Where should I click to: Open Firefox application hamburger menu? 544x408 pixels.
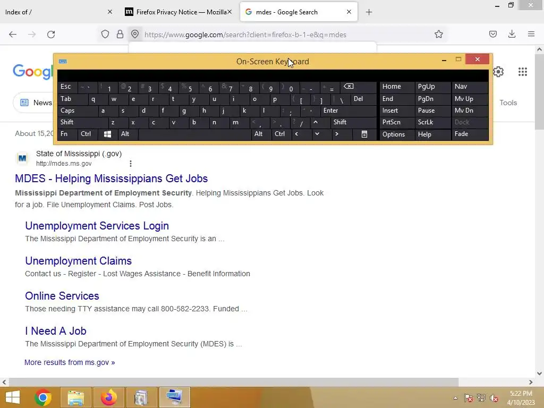tap(531, 35)
